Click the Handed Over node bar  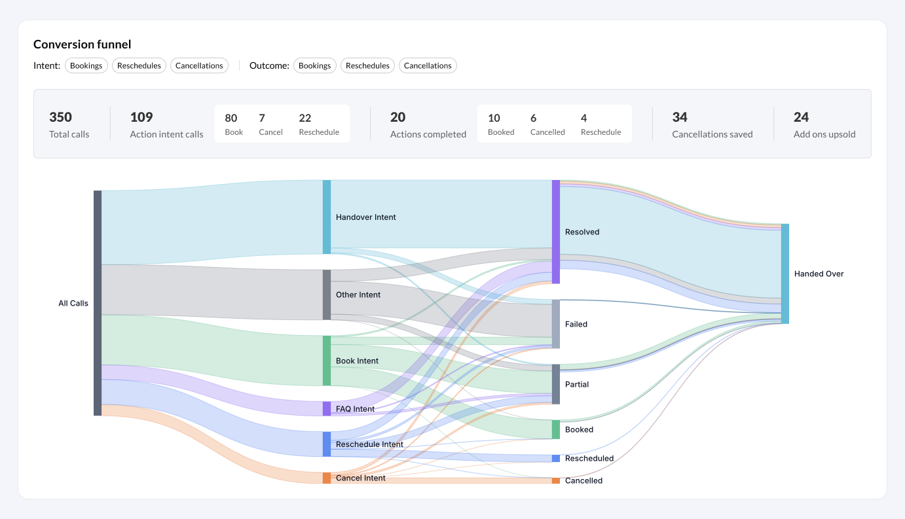(x=785, y=274)
